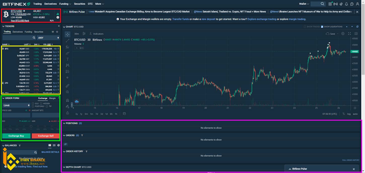Toggle auto scale on chart
Screen dimensions: 365x173
click(x=355, y=114)
